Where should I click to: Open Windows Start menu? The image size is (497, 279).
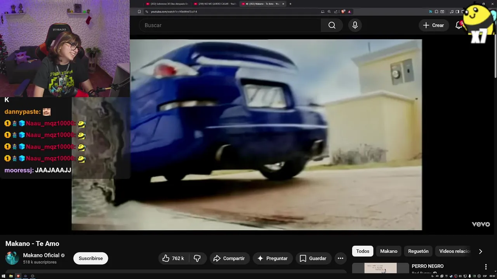tap(3, 276)
